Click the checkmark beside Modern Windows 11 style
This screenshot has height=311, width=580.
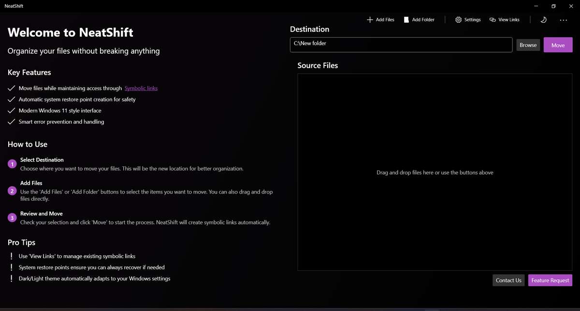12,111
